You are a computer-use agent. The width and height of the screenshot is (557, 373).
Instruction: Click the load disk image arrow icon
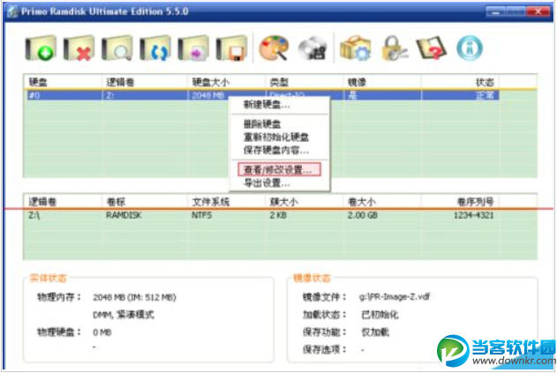point(193,48)
